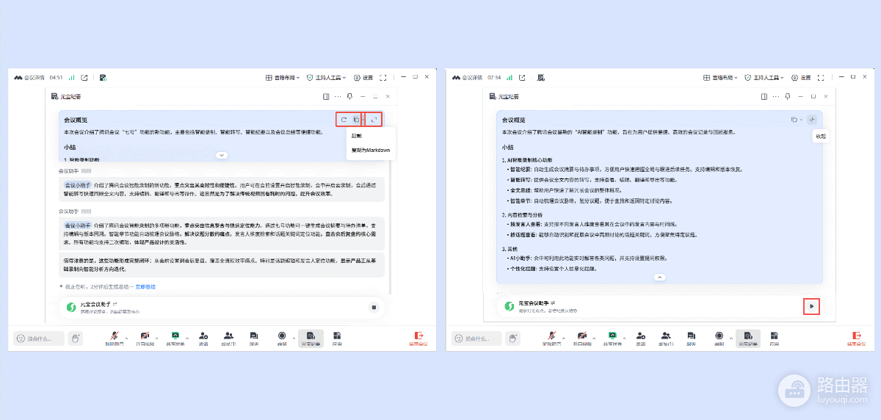Stop the Yuanbao assistant with the square button
881x420 pixels.
[x=374, y=307]
